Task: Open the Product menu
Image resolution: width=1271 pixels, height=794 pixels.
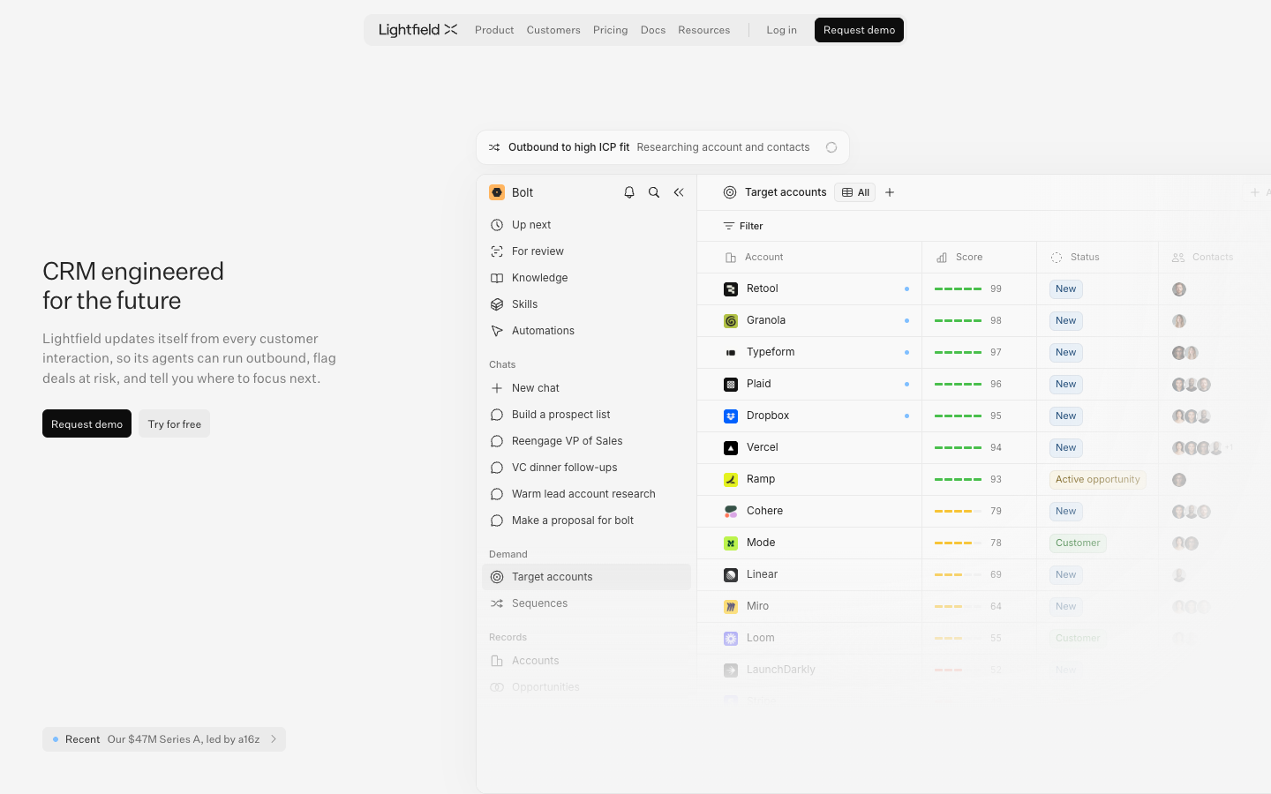Action: tap(494, 30)
